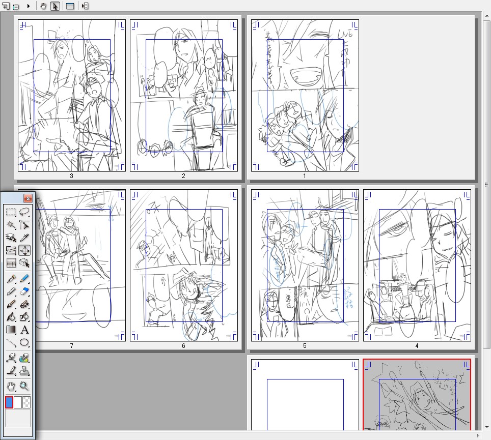The height and width of the screenshot is (440, 491).
Task: Select the Marker tool
Action: (x=11, y=291)
